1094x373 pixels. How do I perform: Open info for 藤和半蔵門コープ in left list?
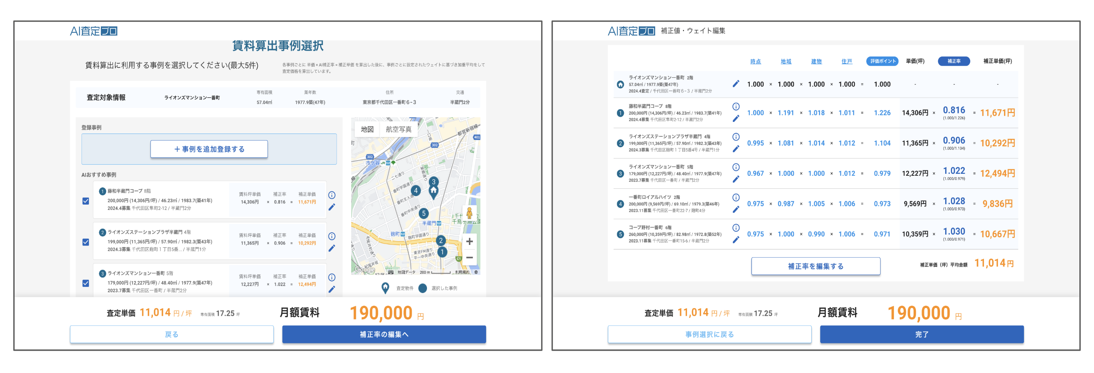[332, 195]
